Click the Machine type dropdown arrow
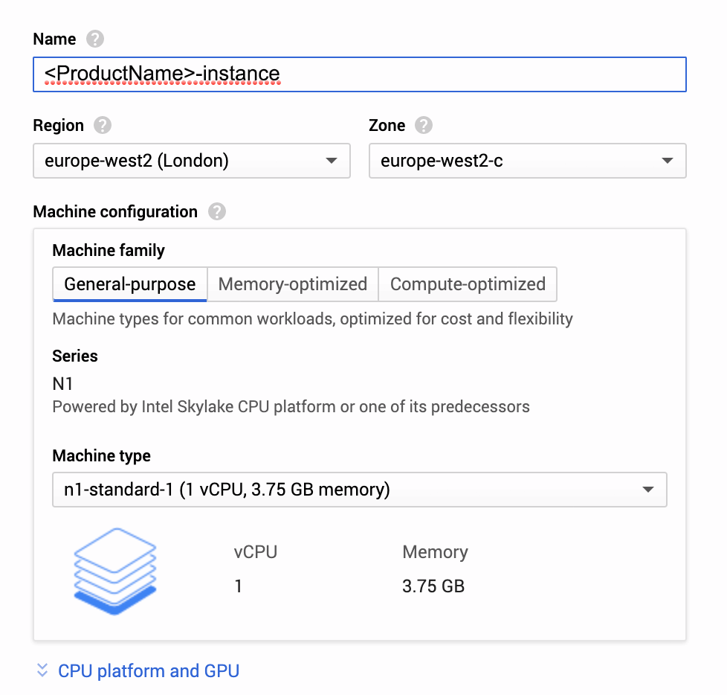This screenshot has height=695, width=727. [648, 490]
